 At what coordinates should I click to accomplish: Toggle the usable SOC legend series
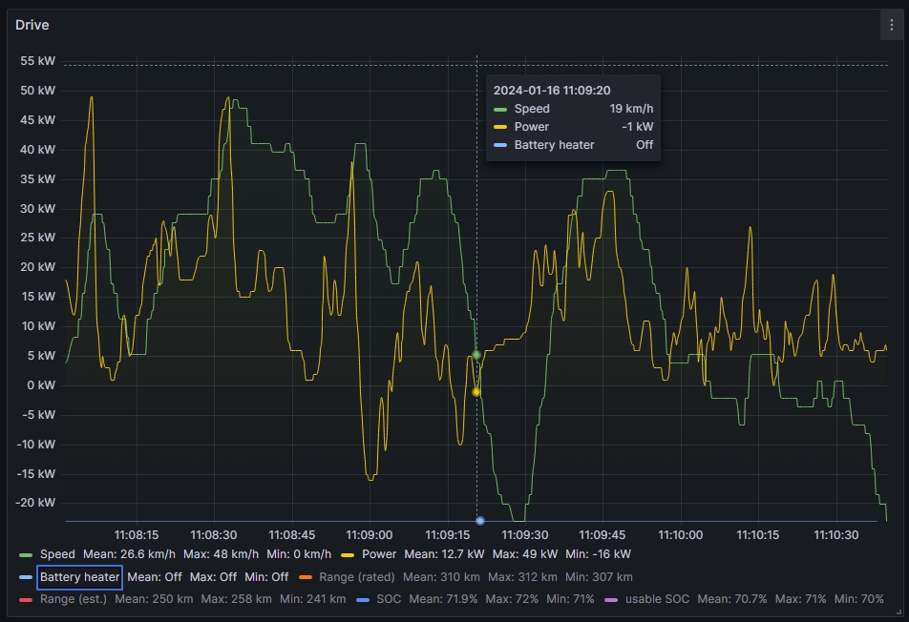tap(657, 599)
